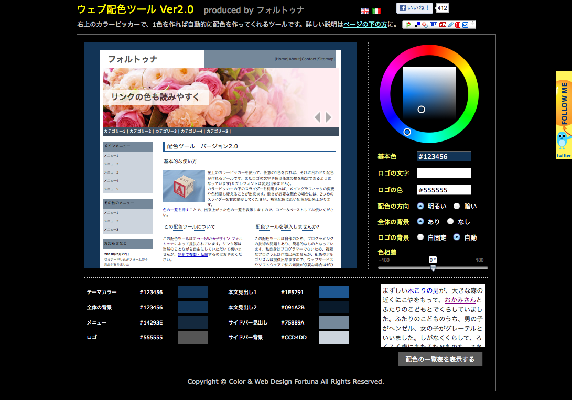Select 暗い for color scheme direction
Viewport: 572px width, 400px height.
point(457,207)
